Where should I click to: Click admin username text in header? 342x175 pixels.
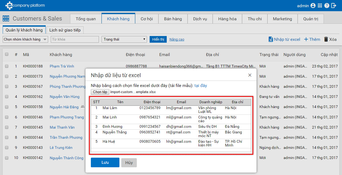(x=303, y=6)
